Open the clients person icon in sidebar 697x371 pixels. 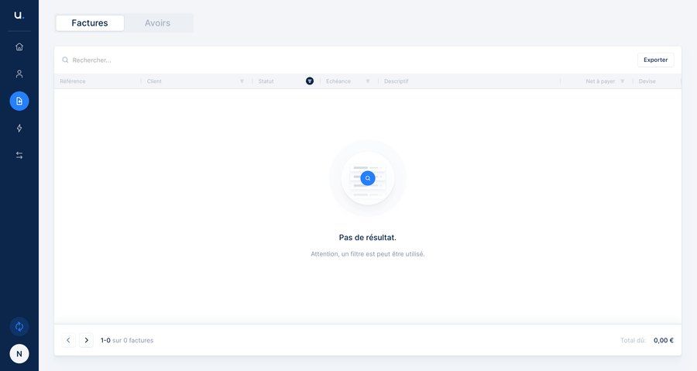point(19,74)
